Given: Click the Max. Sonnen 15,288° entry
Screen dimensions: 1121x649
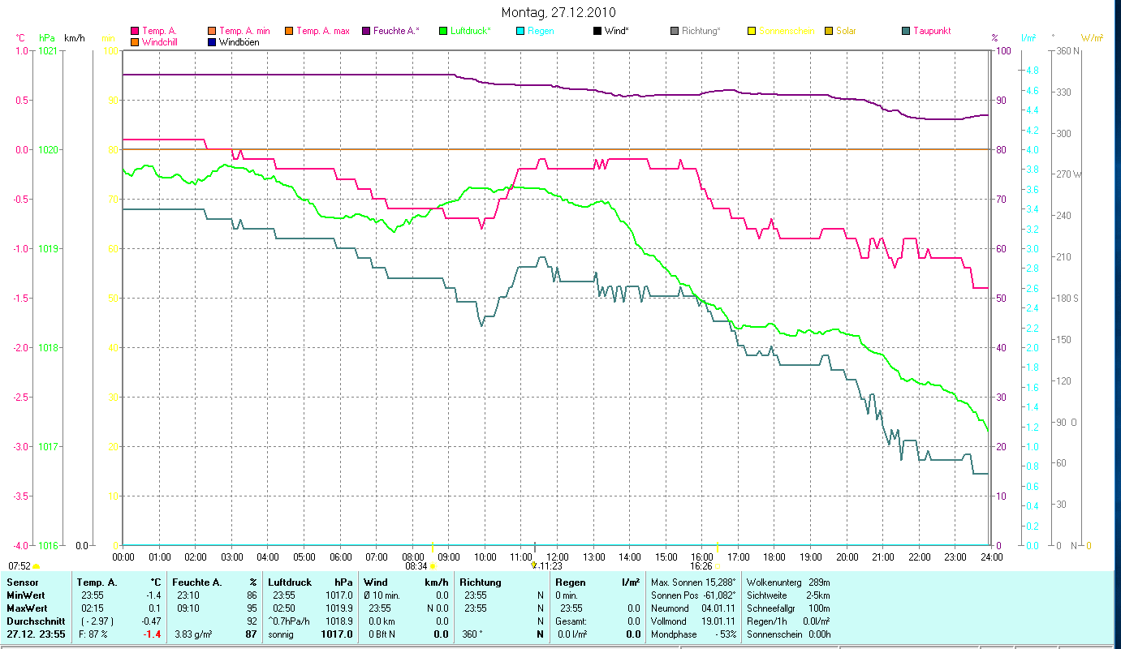Looking at the screenshot, I should pos(693,582).
